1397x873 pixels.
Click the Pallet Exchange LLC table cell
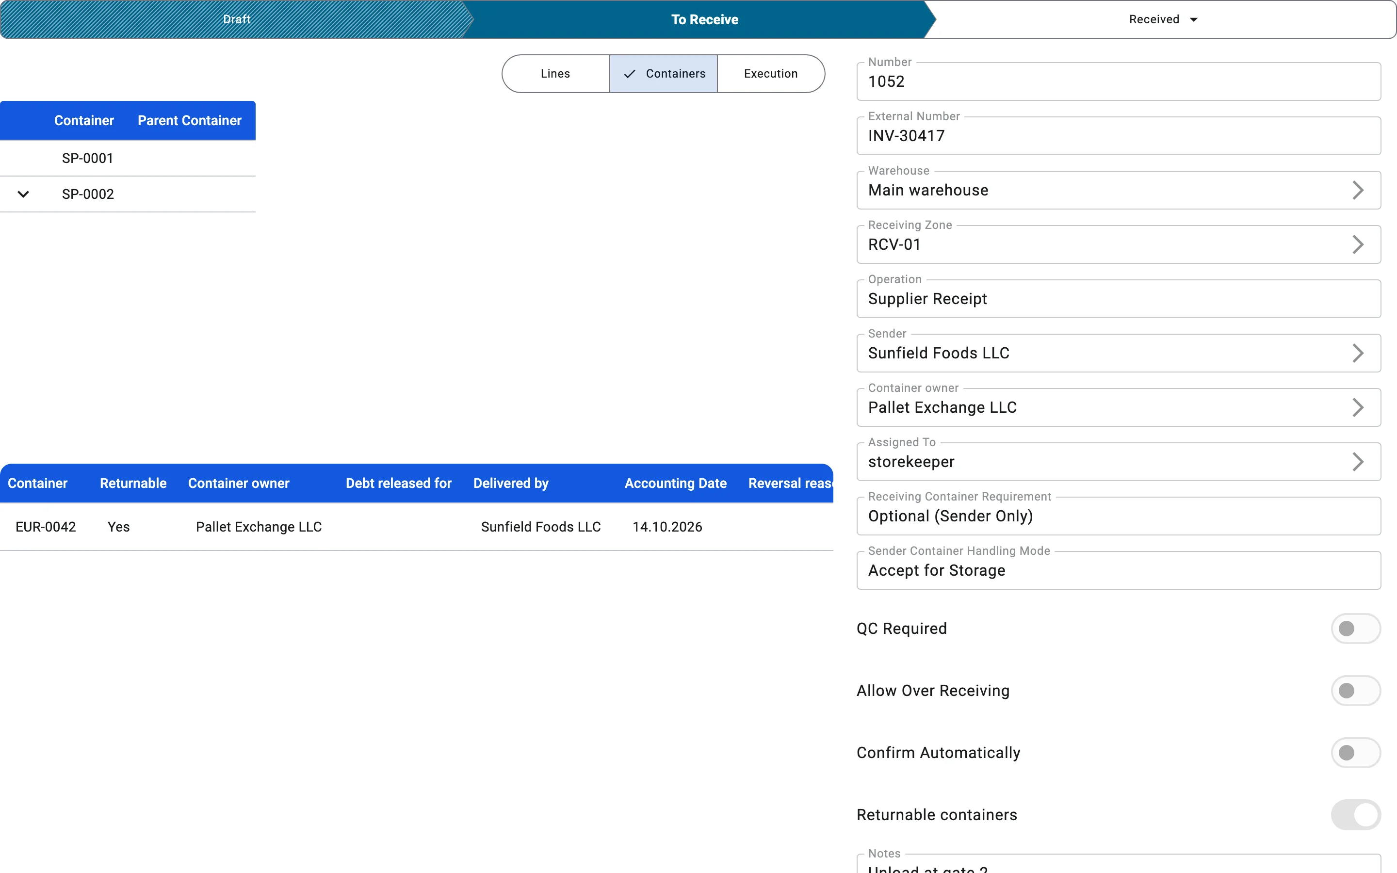[259, 527]
